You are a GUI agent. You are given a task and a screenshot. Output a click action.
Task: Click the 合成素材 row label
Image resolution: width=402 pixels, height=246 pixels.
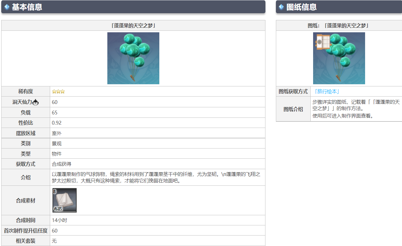26,200
